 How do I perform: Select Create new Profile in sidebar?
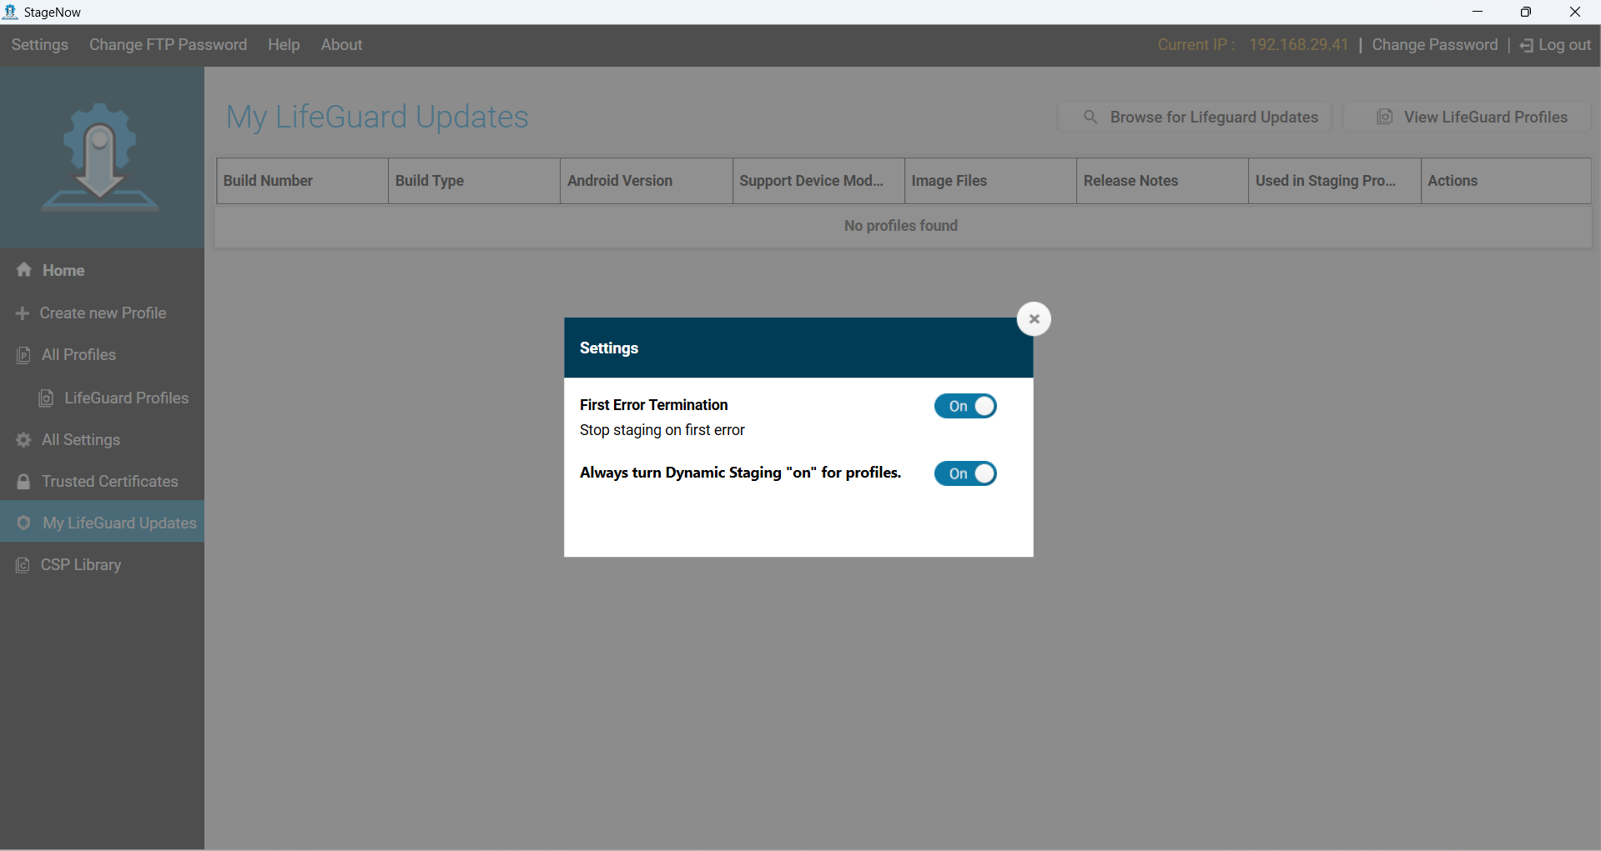click(102, 313)
